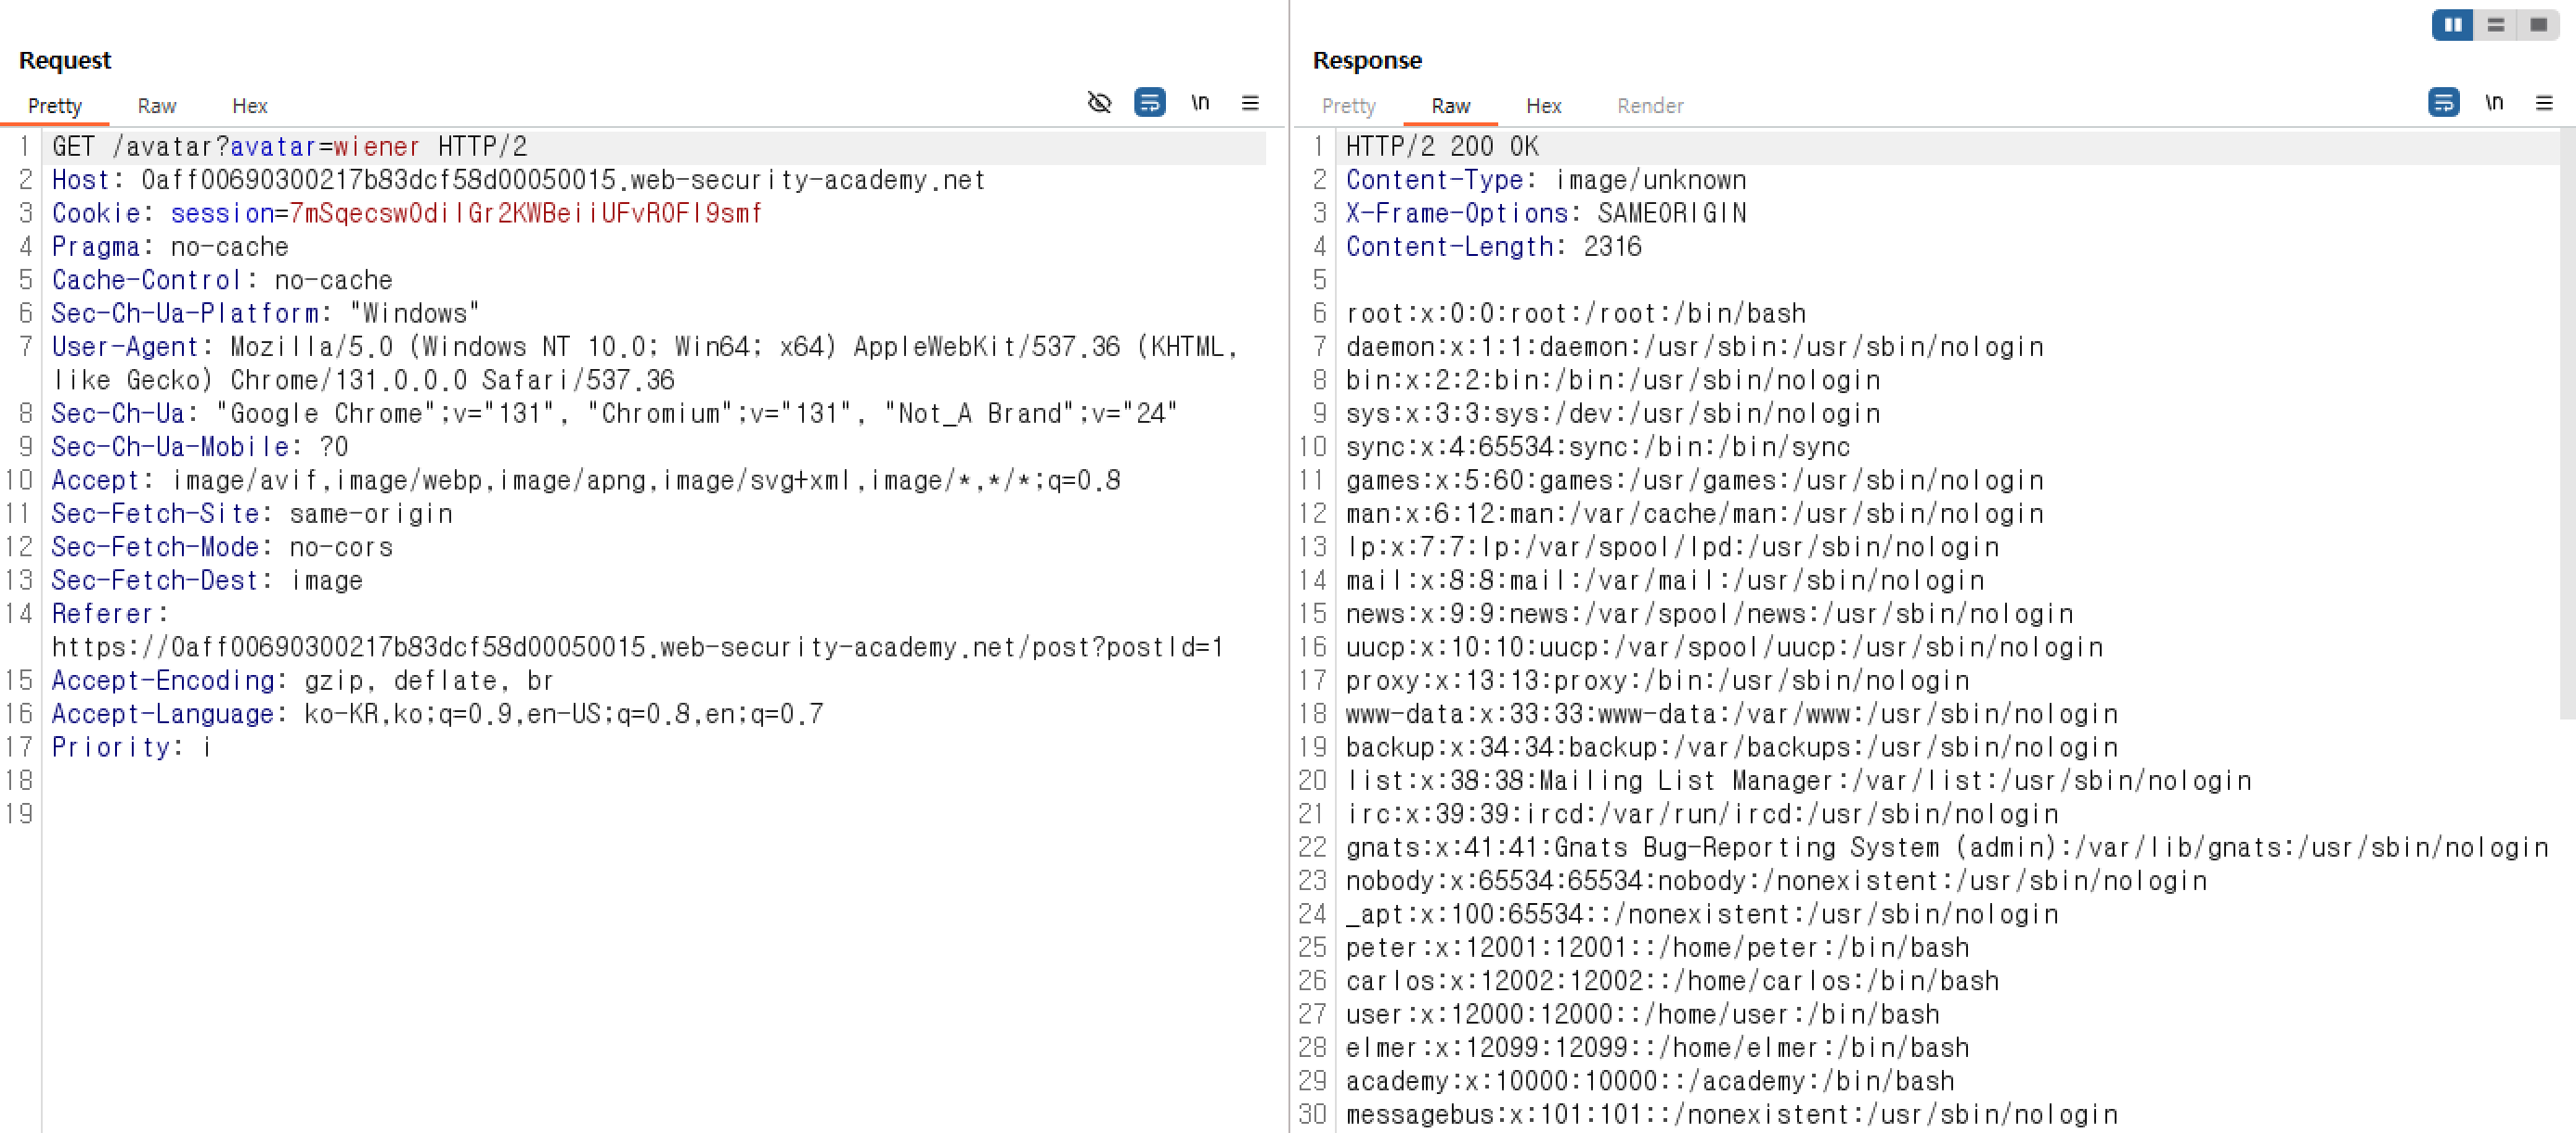This screenshot has width=2576, height=1133.
Task: Click the elmer user passwd entry
Action: 1658,1048
